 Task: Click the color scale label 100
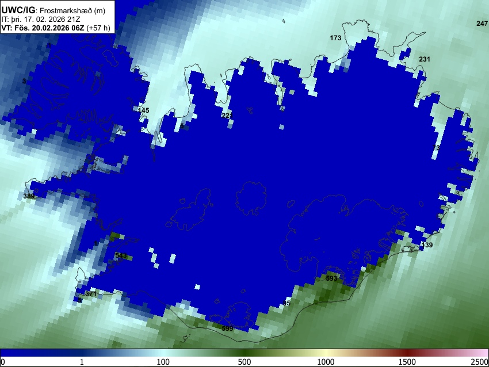[x=163, y=362]
